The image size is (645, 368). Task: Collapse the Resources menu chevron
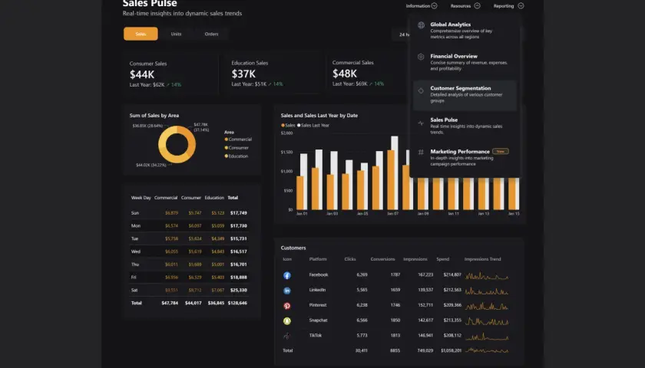477,6
